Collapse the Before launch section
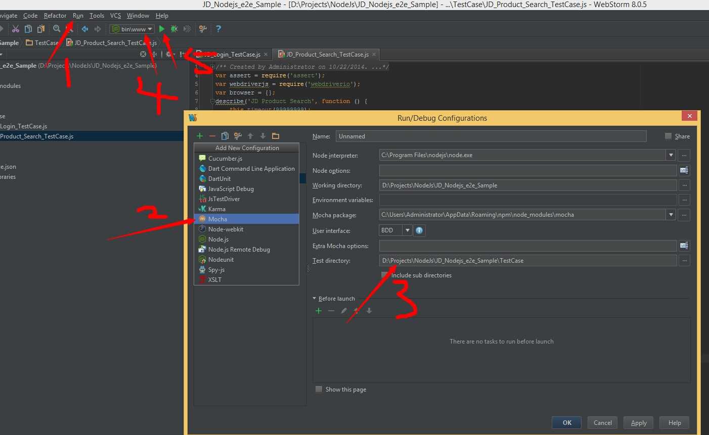This screenshot has height=435, width=709. pos(314,299)
